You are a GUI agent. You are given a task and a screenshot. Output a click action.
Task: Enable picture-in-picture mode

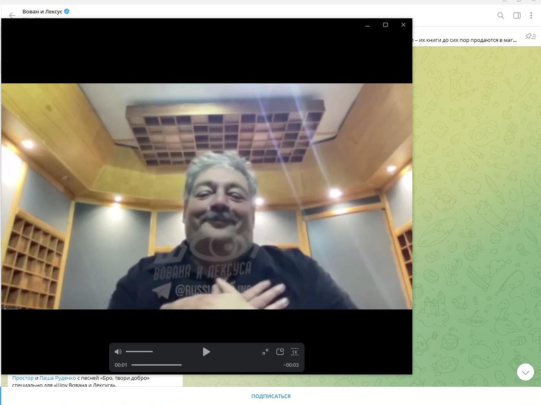tap(280, 352)
